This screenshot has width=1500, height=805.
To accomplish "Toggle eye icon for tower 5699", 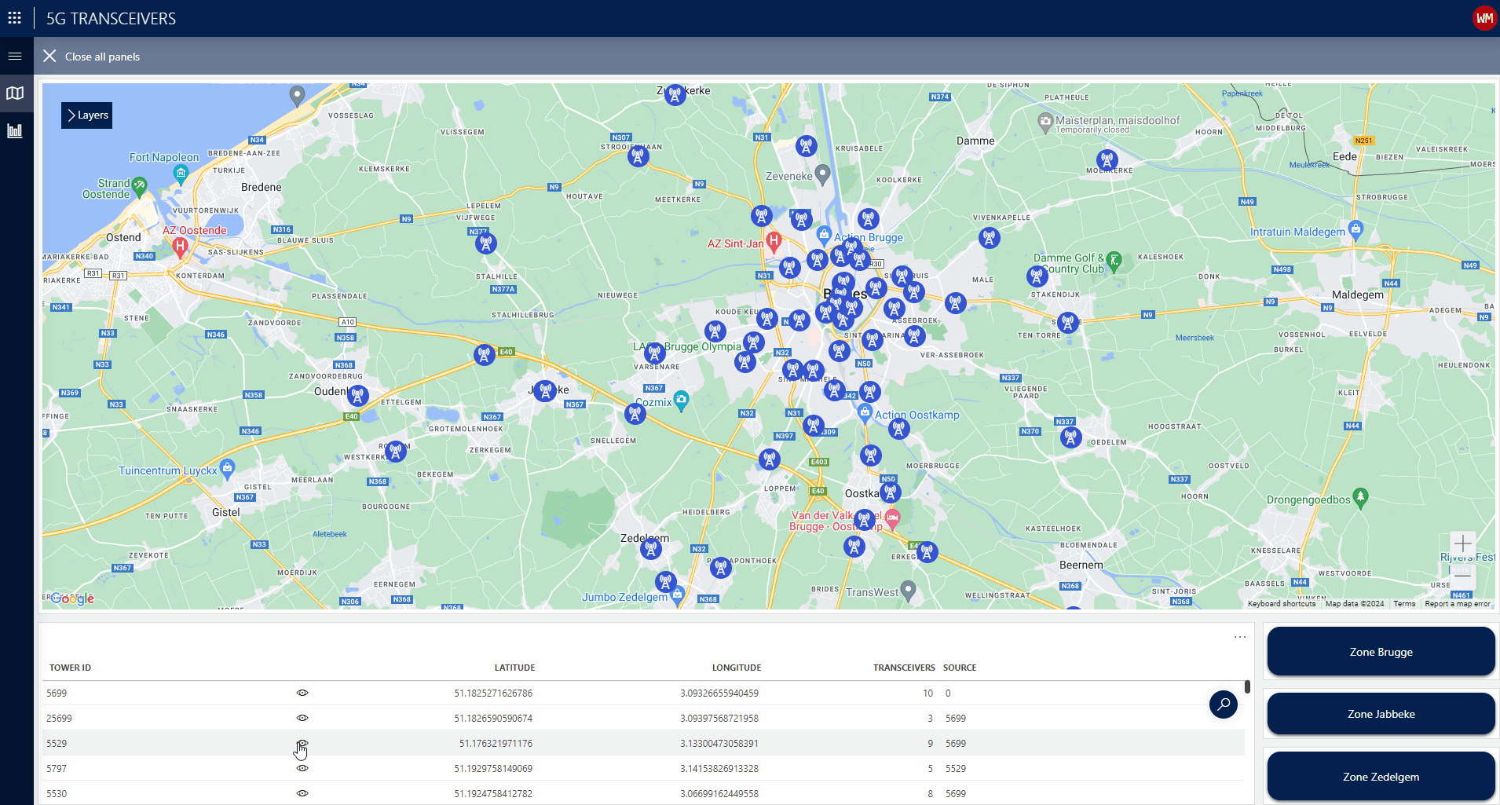I will point(302,693).
